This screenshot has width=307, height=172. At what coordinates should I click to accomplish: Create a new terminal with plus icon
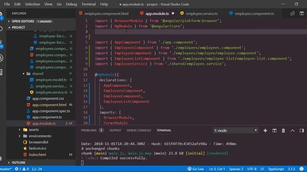click(x=265, y=130)
